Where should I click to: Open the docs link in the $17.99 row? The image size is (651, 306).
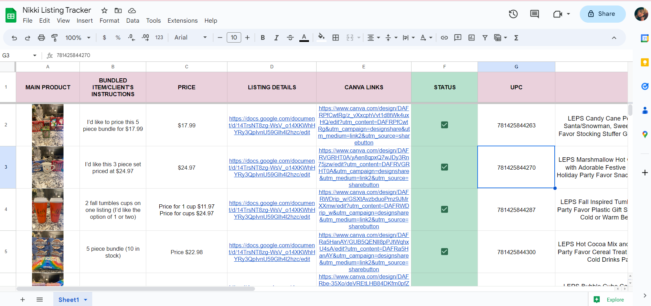272,125
